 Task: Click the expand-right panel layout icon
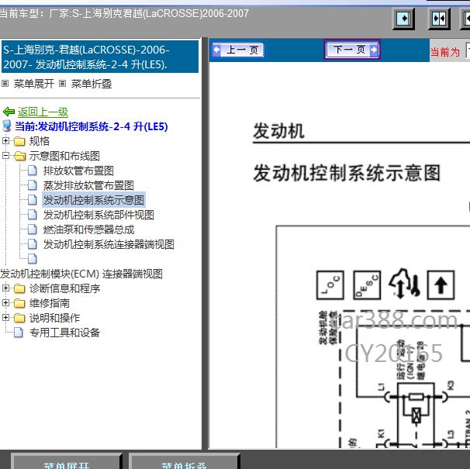click(403, 19)
